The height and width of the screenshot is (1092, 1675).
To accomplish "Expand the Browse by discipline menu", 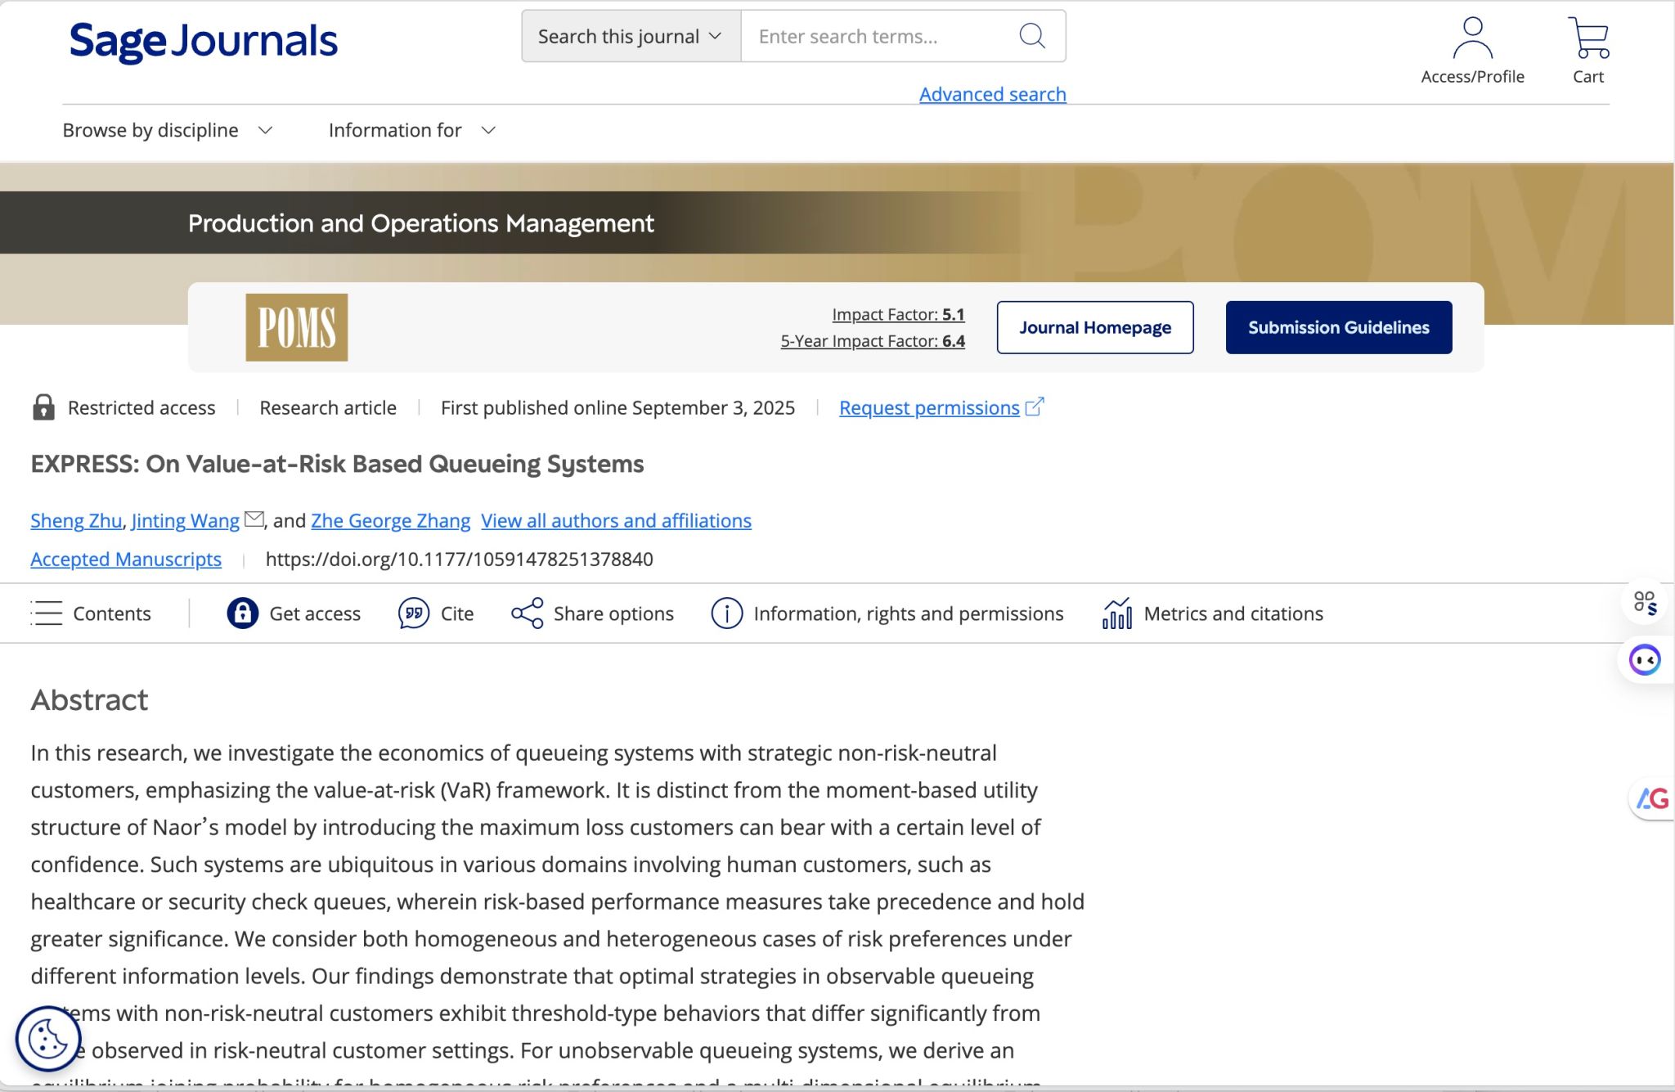I will click(x=167, y=130).
